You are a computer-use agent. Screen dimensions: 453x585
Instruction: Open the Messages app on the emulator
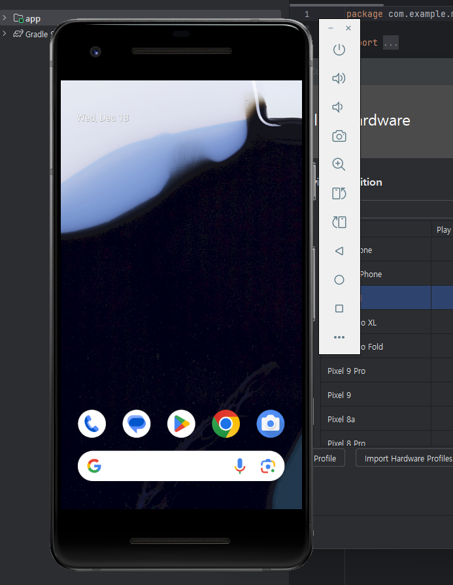tap(137, 424)
